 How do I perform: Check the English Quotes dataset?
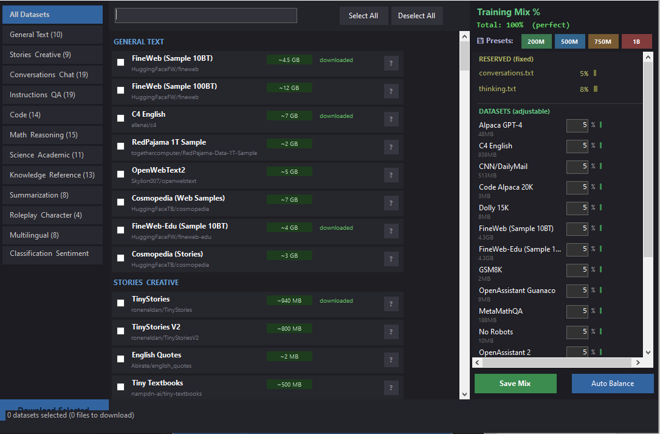click(120, 359)
